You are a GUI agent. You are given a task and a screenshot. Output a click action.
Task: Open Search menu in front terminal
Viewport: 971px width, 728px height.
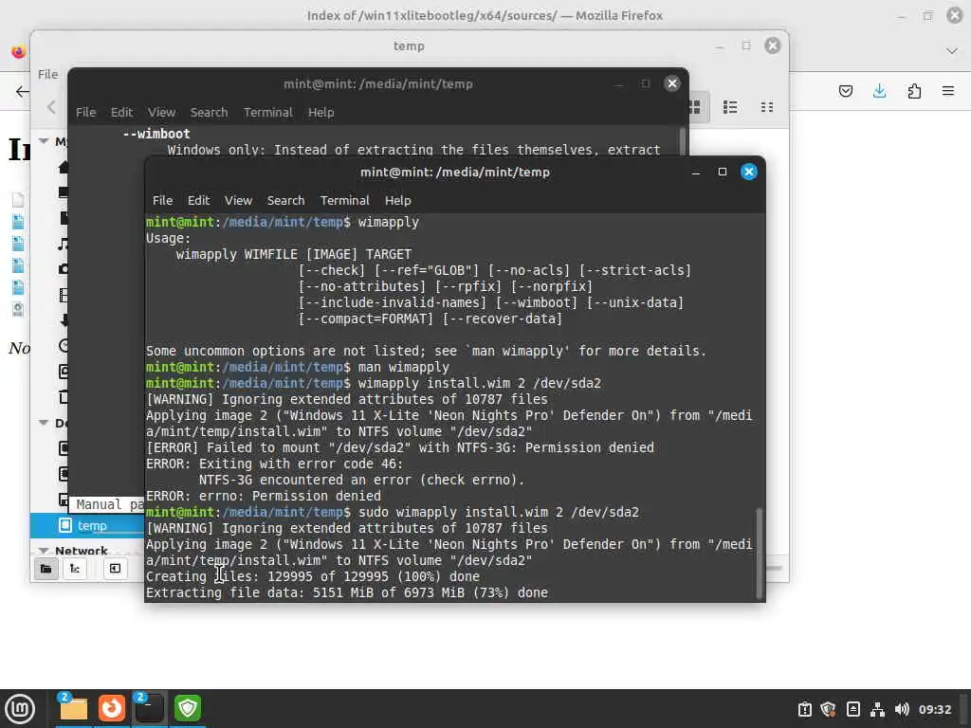pyautogui.click(x=285, y=201)
